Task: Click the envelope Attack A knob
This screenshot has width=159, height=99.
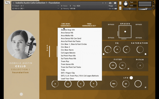Action: 55,84
